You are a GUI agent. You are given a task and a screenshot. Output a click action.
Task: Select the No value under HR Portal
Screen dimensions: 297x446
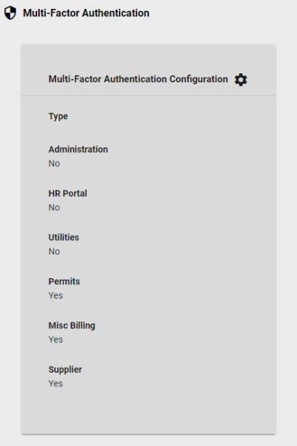(x=54, y=208)
